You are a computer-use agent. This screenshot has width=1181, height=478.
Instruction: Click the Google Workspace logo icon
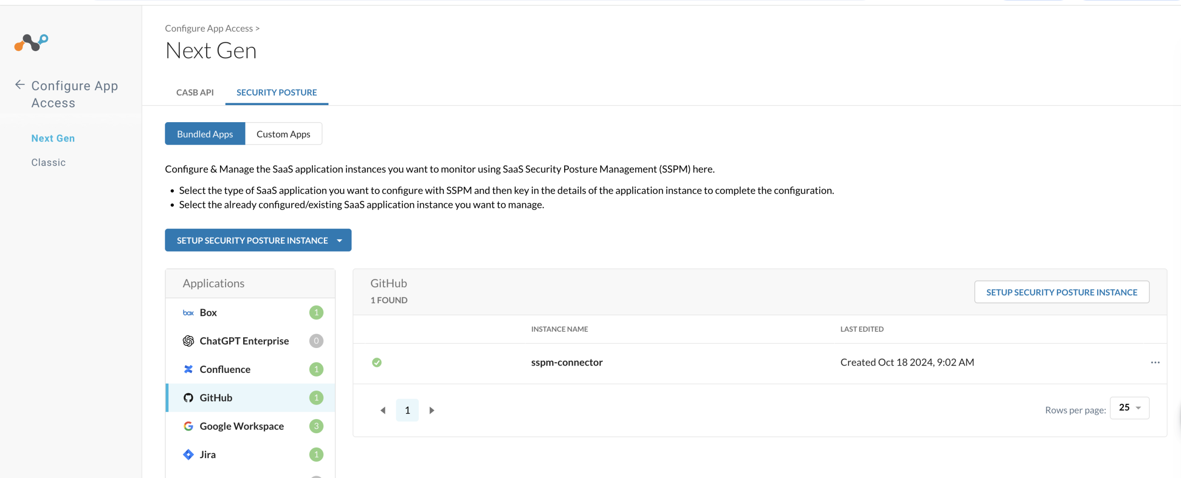[188, 426]
